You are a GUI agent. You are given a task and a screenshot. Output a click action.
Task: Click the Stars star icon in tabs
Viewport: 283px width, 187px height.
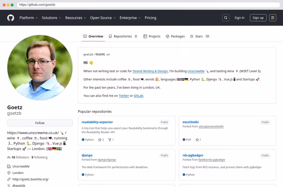click(x=192, y=36)
